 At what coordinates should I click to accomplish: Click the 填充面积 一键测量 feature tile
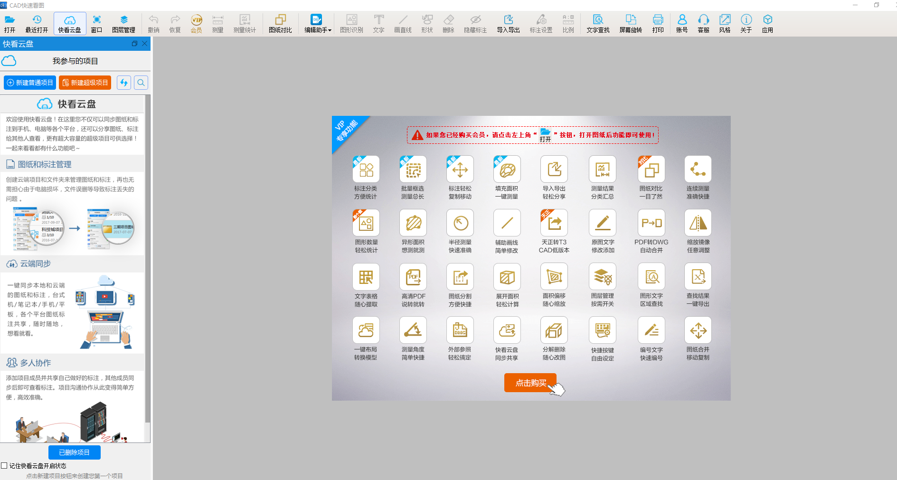[507, 178]
